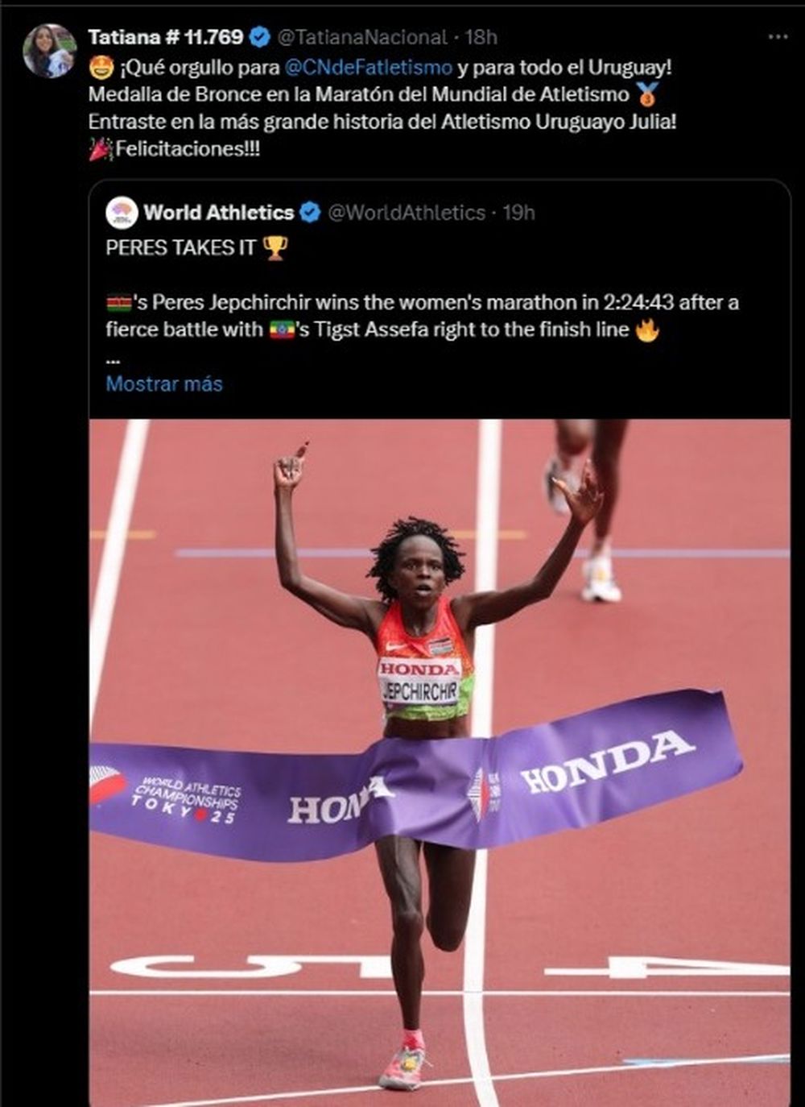Click the Tatiana # 11.769 display name
Image resolution: width=805 pixels, height=1107 pixels.
pyautogui.click(x=165, y=36)
